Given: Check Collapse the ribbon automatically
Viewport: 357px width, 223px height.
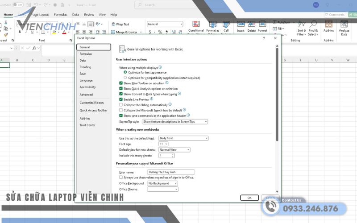Looking at the screenshot, I should tap(121, 105).
